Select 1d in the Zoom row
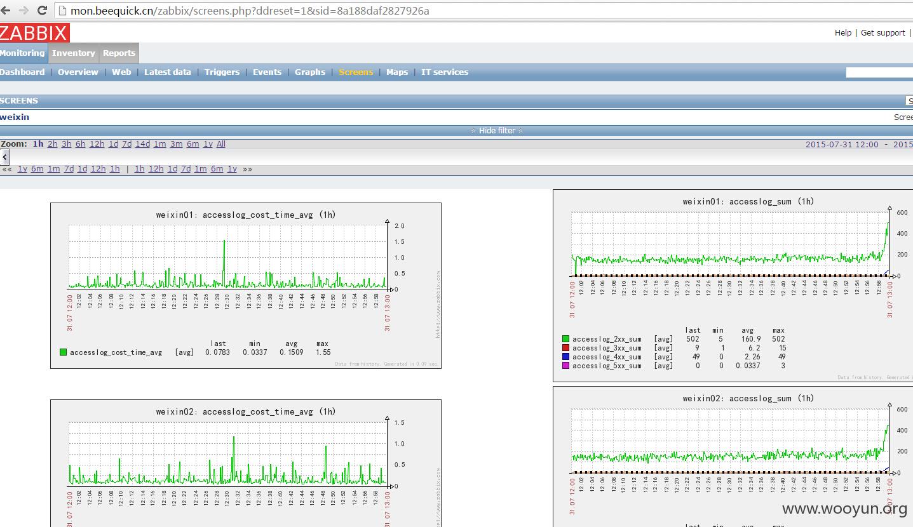Image resolution: width=913 pixels, height=527 pixels. point(114,144)
